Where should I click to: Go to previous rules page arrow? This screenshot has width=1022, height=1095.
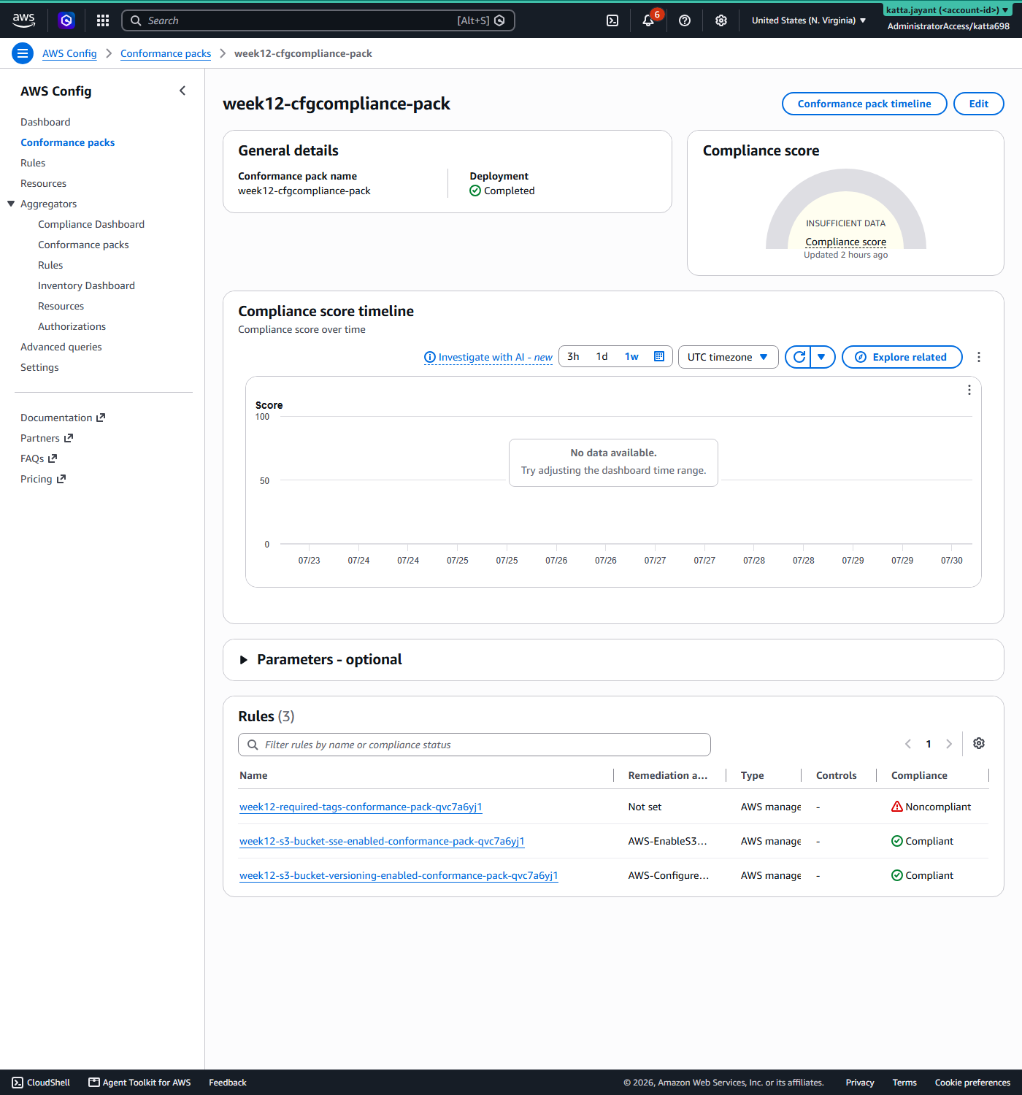click(908, 744)
